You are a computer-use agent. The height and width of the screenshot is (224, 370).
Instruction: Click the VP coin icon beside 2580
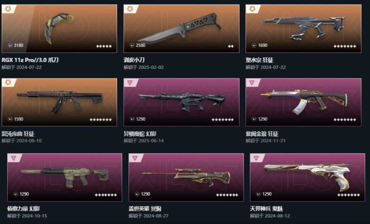pyautogui.click(x=132, y=45)
